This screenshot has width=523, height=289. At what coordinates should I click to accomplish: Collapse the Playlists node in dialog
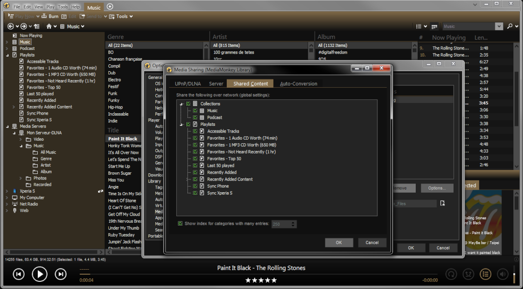tap(181, 124)
